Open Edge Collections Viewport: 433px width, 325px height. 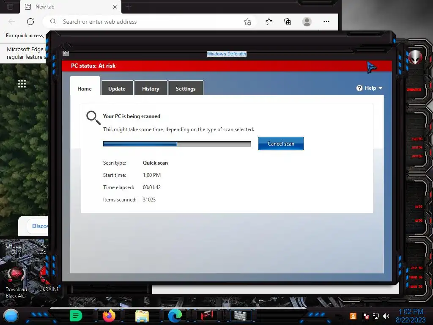point(288,22)
